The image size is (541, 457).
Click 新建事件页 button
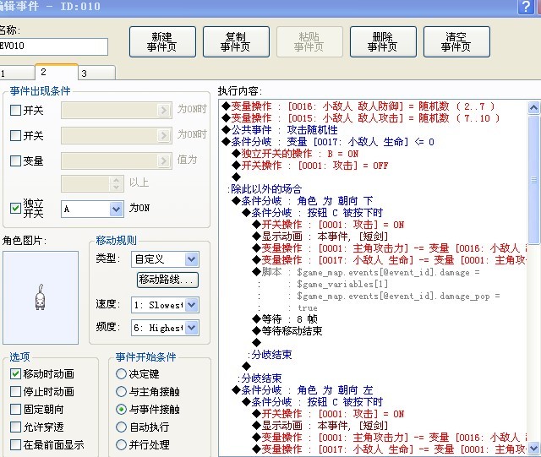click(x=162, y=41)
